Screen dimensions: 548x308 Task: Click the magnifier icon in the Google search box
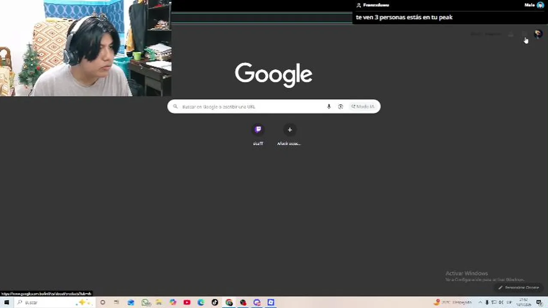tap(175, 107)
